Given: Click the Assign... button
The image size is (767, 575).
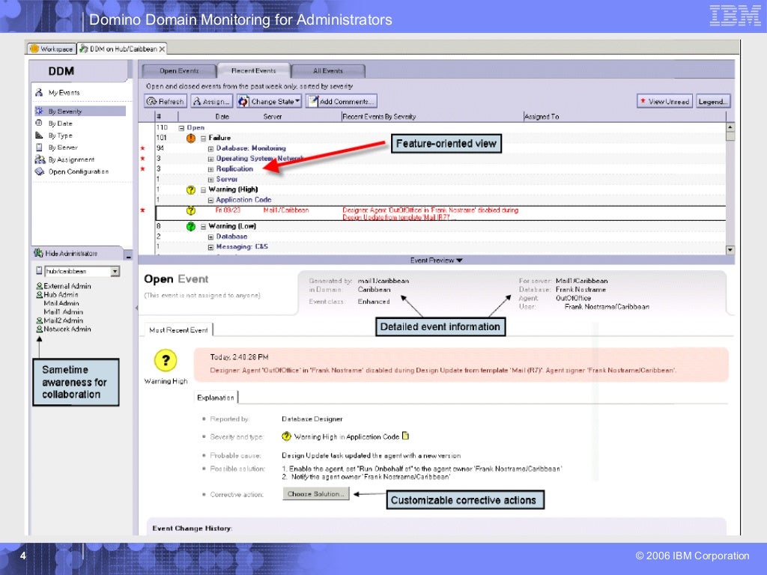Looking at the screenshot, I should pyautogui.click(x=211, y=101).
